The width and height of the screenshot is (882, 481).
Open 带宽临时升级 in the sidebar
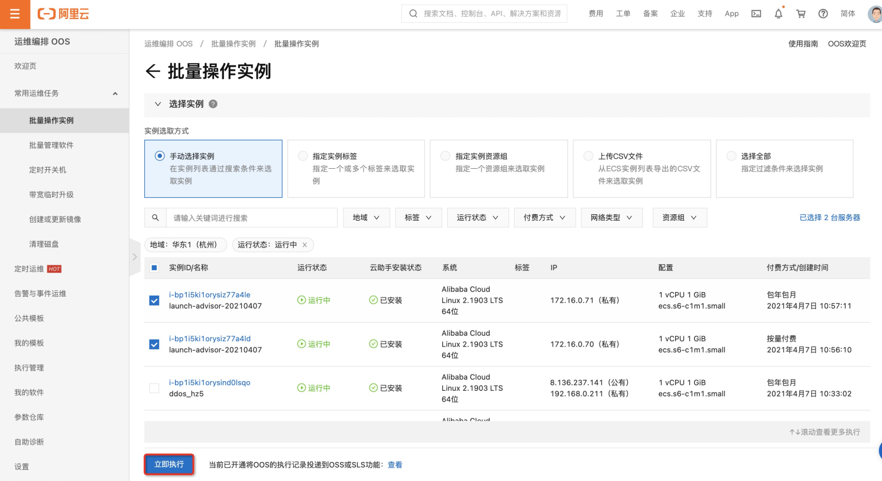coord(51,195)
